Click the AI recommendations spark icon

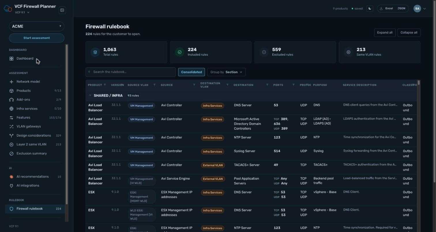pyautogui.click(x=12, y=177)
